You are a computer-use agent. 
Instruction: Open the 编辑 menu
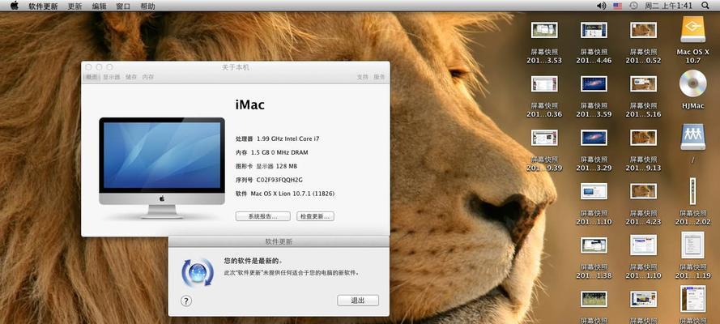point(99,6)
